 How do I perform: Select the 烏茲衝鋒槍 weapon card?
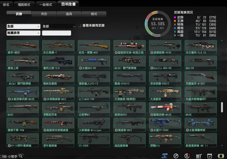(x=129, y=140)
